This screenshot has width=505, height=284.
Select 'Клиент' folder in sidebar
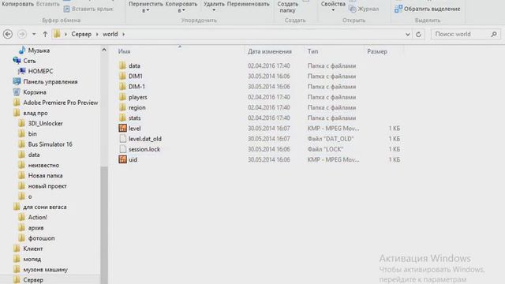[33, 248]
